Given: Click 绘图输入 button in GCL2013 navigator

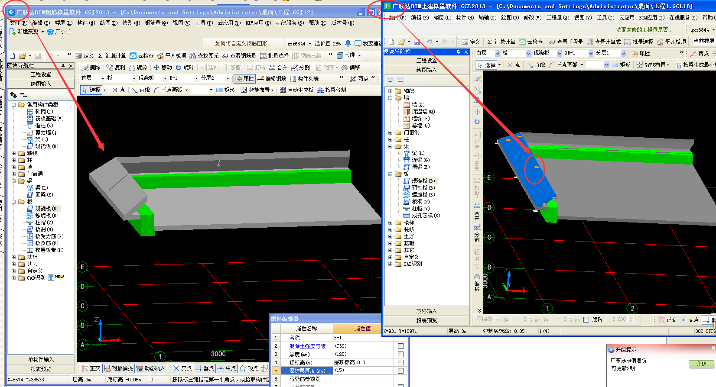Looking at the screenshot, I should (x=426, y=70).
